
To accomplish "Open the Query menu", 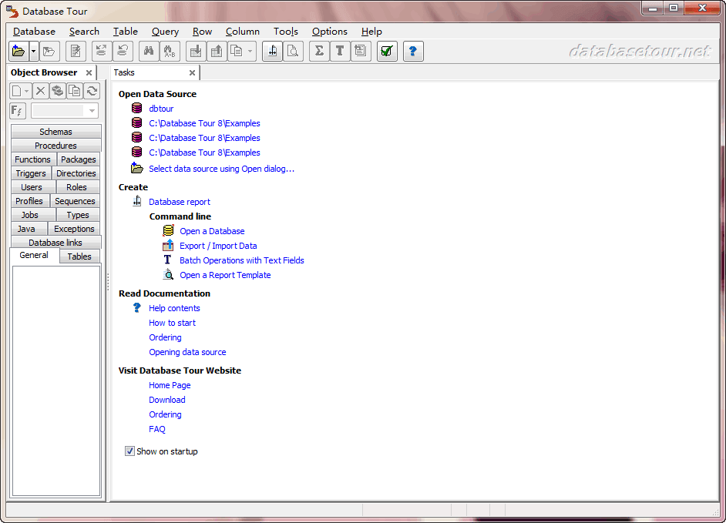I will coord(165,32).
